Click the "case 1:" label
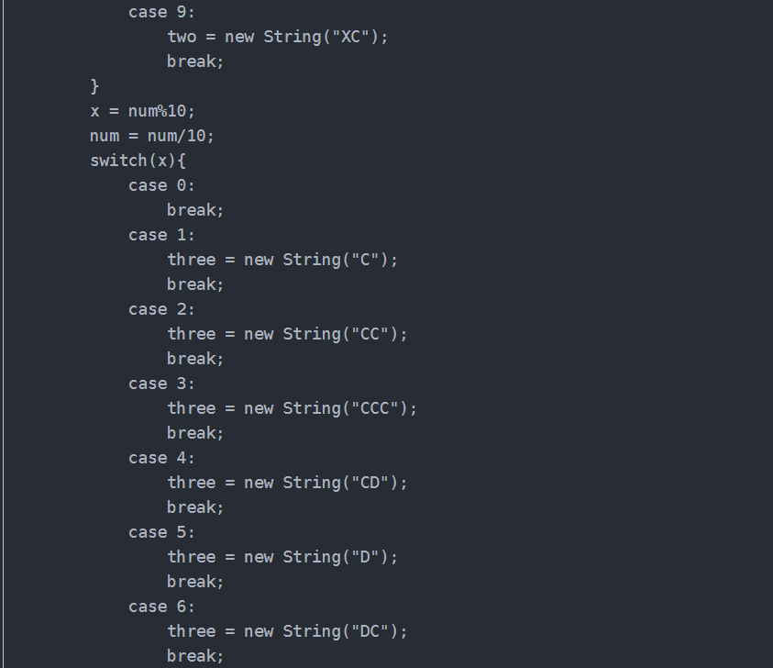 161,235
